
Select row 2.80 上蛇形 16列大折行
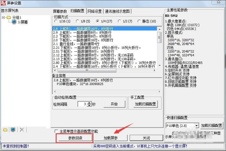coord(105,63)
